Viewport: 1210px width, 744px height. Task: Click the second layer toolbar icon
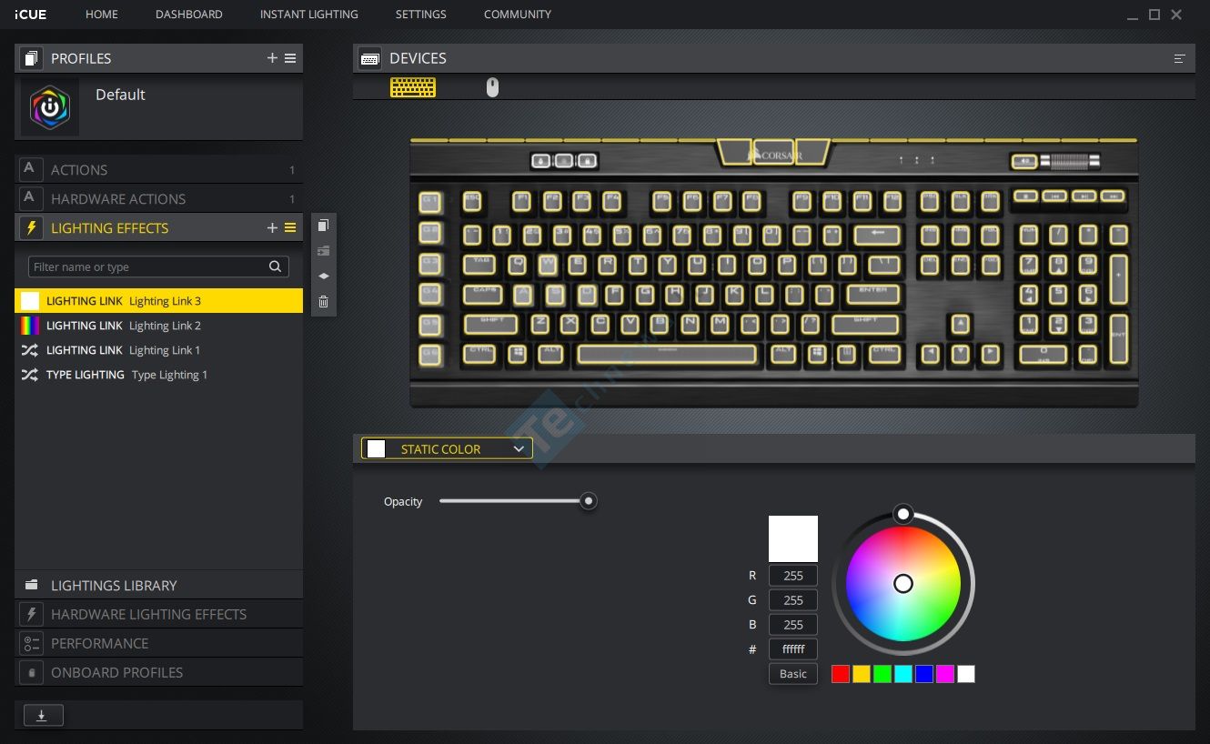click(323, 251)
